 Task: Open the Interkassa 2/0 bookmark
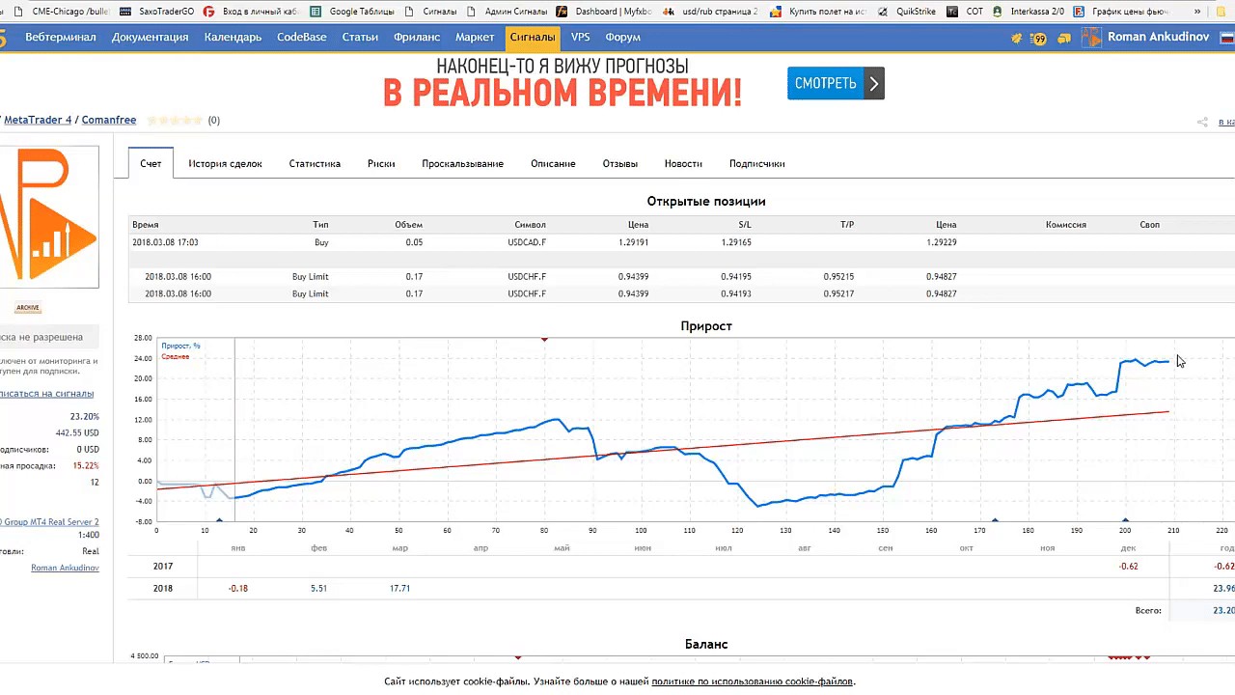click(1029, 12)
